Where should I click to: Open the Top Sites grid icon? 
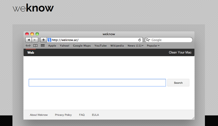coord(43,46)
